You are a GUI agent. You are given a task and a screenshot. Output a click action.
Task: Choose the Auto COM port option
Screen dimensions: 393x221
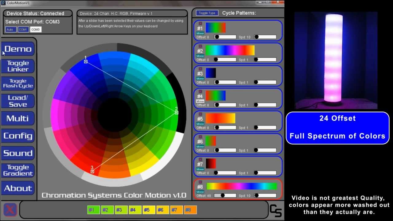pos(11,29)
